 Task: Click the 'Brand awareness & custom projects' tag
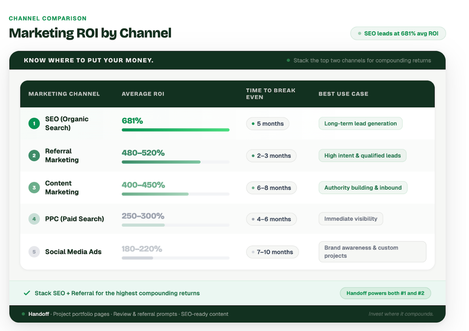pyautogui.click(x=372, y=252)
